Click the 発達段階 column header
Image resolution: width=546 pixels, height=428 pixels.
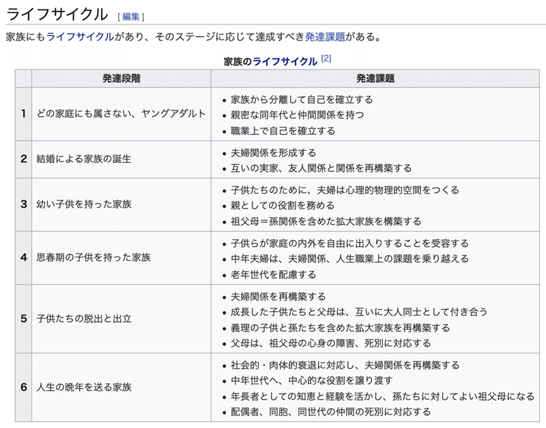click(x=121, y=78)
